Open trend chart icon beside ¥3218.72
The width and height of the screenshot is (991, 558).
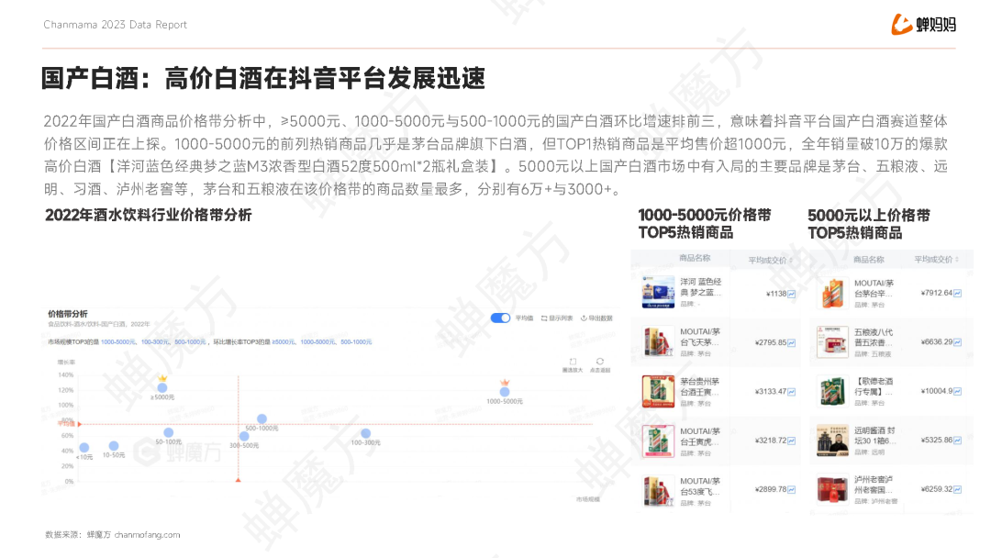click(791, 441)
